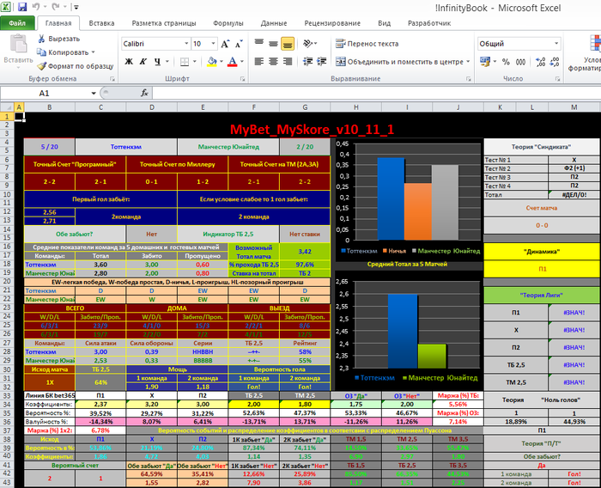The height and width of the screenshot is (488, 601).
Task: Open the Копировать dropdown arrow
Action: point(93,52)
